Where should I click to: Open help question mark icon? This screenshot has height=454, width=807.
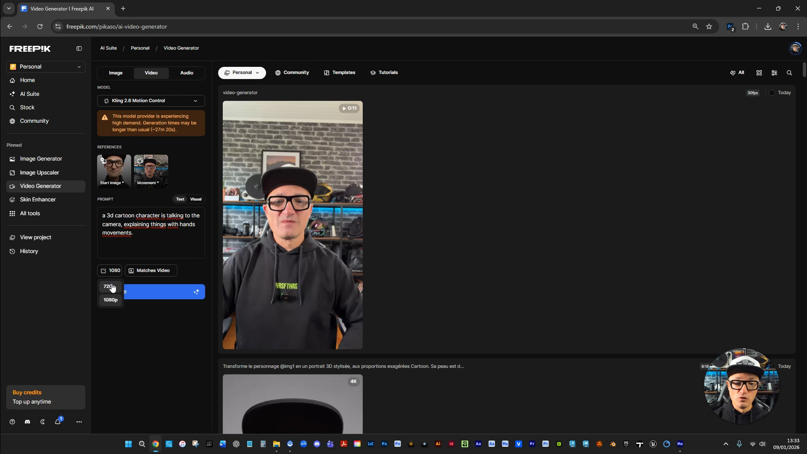pos(12,422)
